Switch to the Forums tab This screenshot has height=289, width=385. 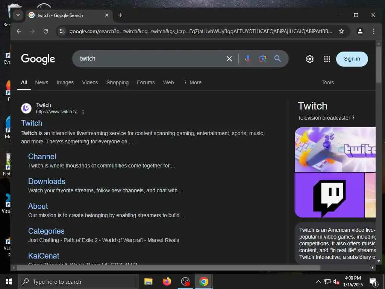(x=146, y=82)
